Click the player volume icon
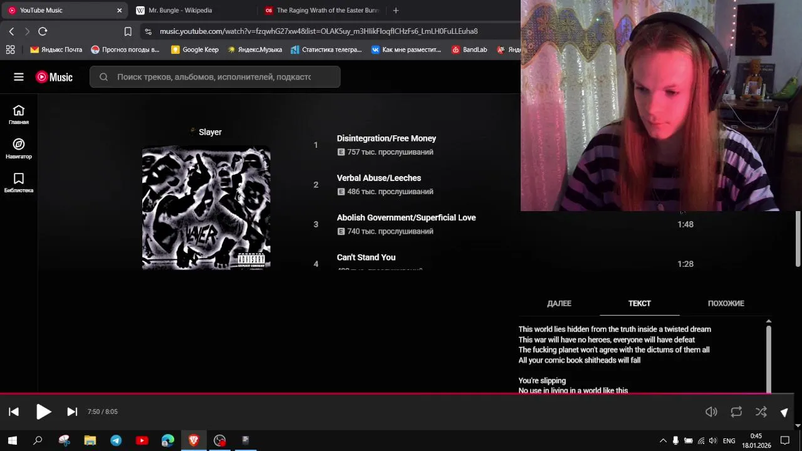This screenshot has width=802, height=451. pyautogui.click(x=711, y=412)
